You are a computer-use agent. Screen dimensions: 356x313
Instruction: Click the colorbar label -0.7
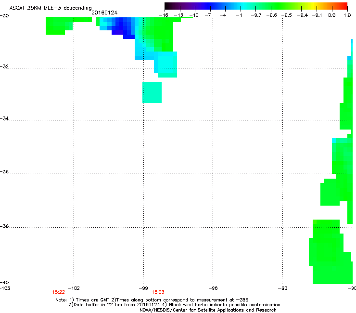(x=256, y=15)
